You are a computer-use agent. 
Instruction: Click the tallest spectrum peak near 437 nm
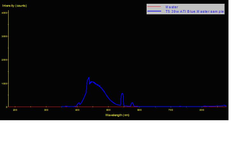(x=89, y=78)
